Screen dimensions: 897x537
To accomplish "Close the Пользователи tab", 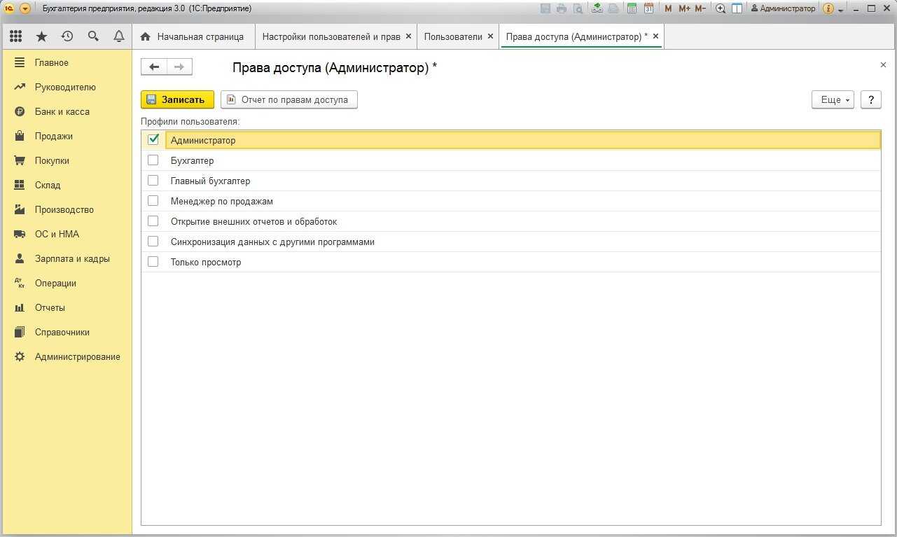I will coord(490,36).
